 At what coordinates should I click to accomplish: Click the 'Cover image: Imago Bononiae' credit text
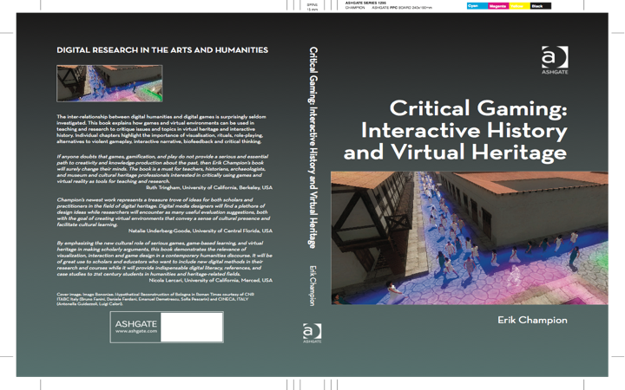155,299
